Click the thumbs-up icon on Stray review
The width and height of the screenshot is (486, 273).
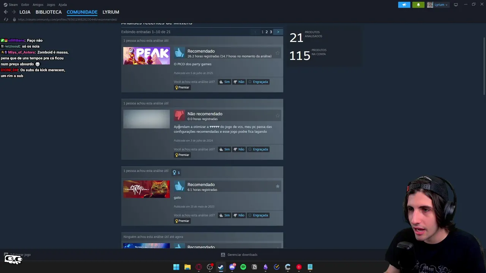tap(179, 186)
